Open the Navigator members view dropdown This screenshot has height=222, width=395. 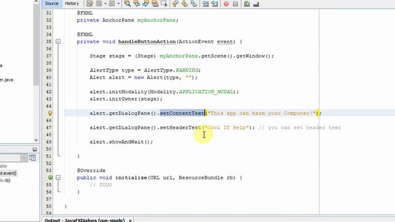pos(24,158)
